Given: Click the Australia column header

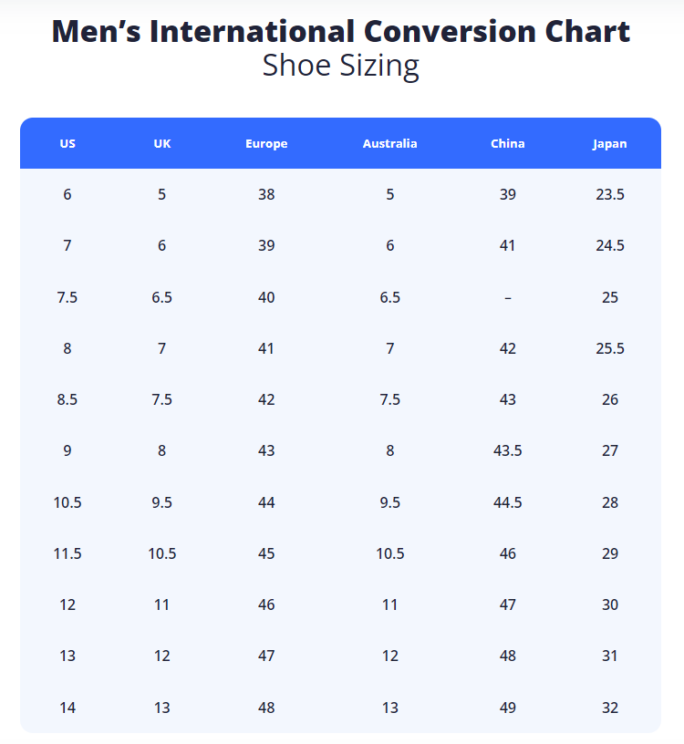Looking at the screenshot, I should (389, 144).
